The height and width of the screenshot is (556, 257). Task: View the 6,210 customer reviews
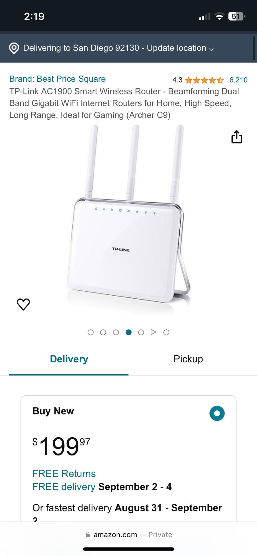238,80
